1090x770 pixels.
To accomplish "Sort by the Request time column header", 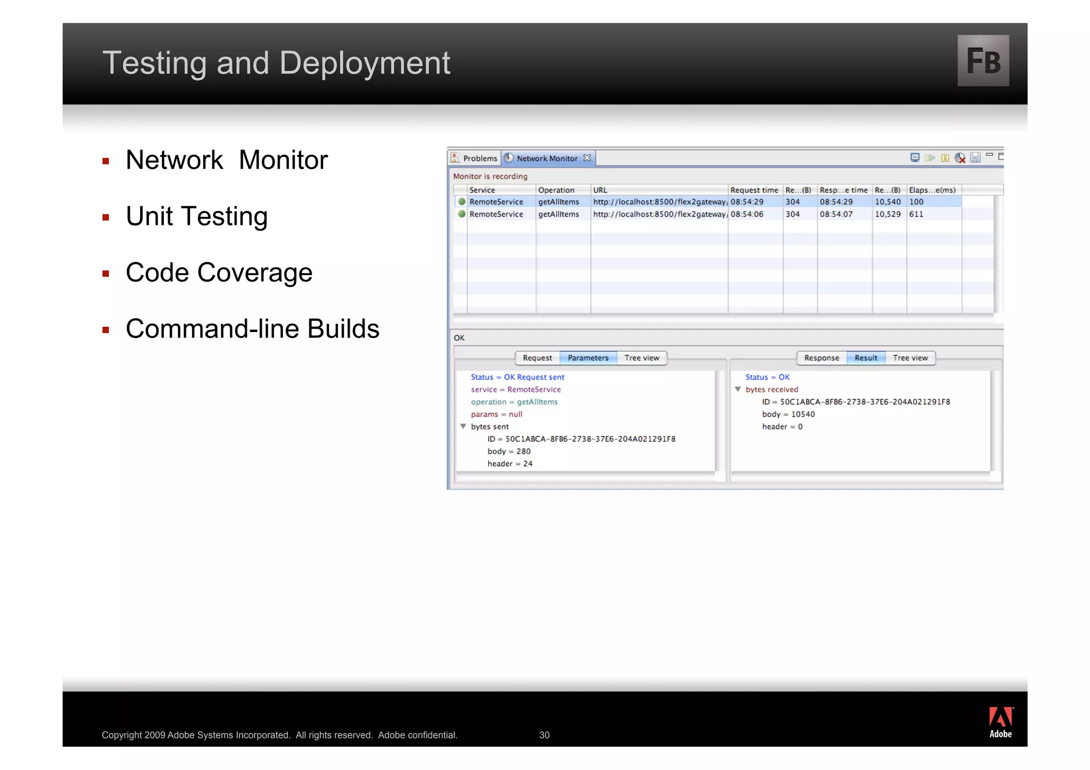I will point(755,190).
